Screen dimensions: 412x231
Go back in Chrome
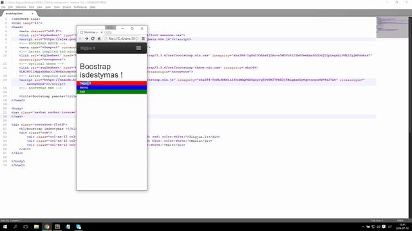coord(80,38)
